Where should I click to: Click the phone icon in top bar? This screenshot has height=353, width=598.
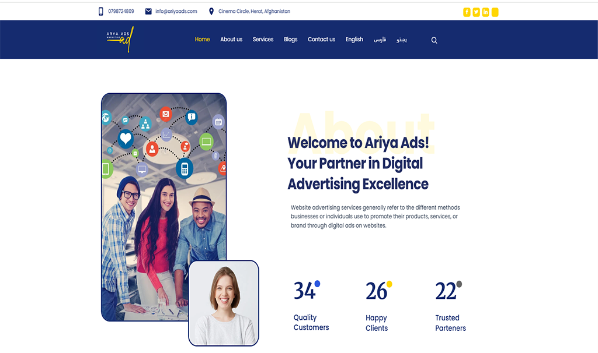click(x=100, y=12)
